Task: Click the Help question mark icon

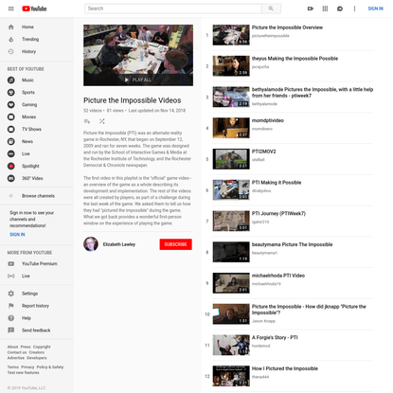Action: coord(11,318)
